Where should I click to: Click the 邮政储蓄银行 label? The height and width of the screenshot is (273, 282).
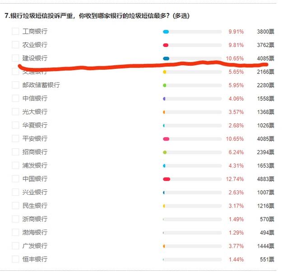(41, 85)
